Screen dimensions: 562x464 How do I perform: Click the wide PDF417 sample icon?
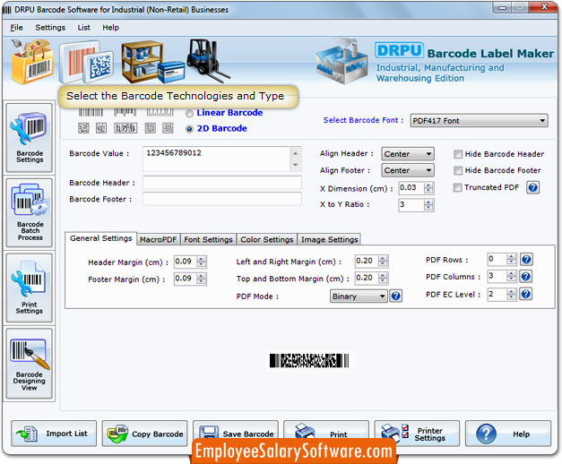pyautogui.click(x=125, y=128)
